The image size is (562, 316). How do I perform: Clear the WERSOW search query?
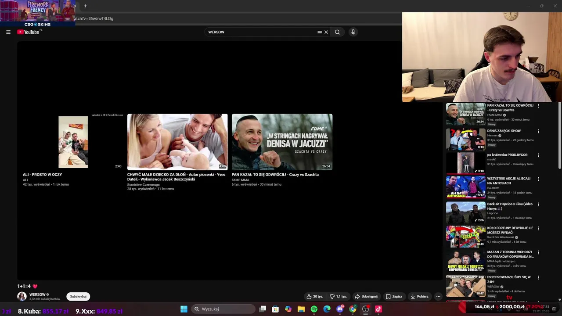(x=326, y=32)
